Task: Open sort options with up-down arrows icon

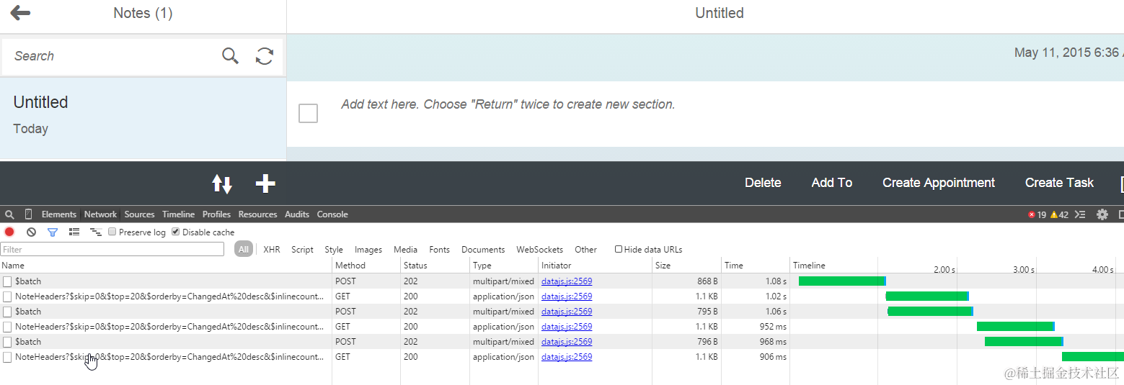Action: (x=222, y=184)
